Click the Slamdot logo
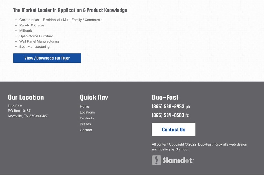 coord(173,160)
